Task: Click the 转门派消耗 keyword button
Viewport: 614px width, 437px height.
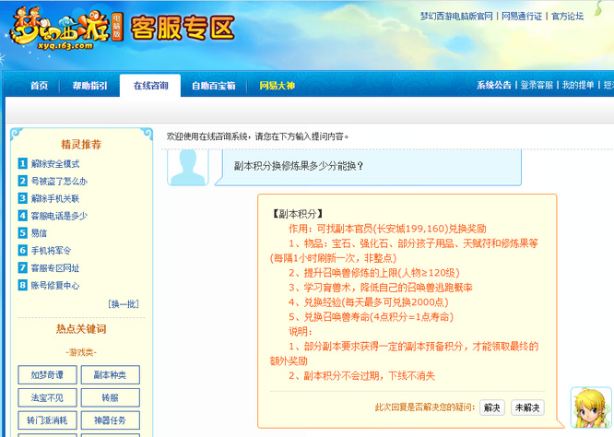Action: tap(47, 420)
